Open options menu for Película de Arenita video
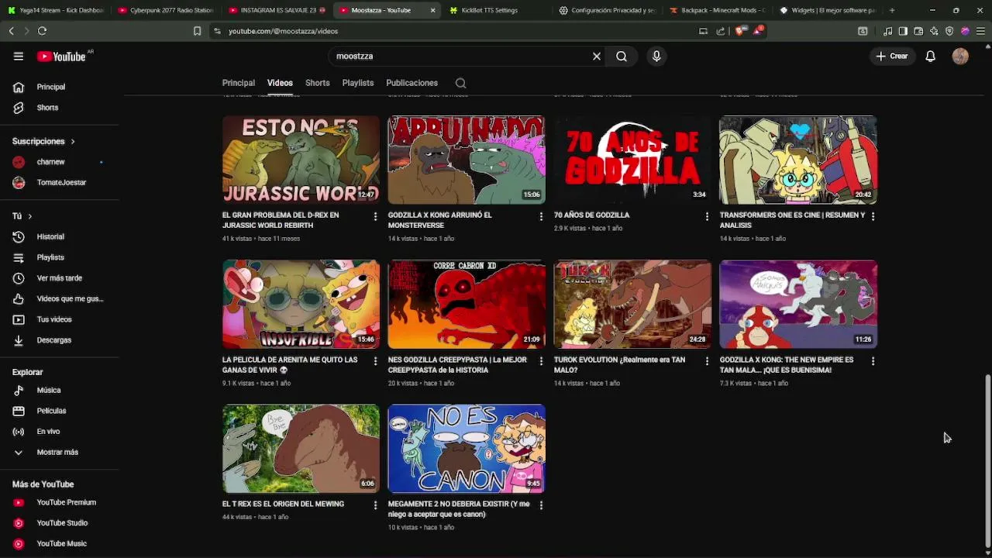The height and width of the screenshot is (558, 992). (375, 361)
